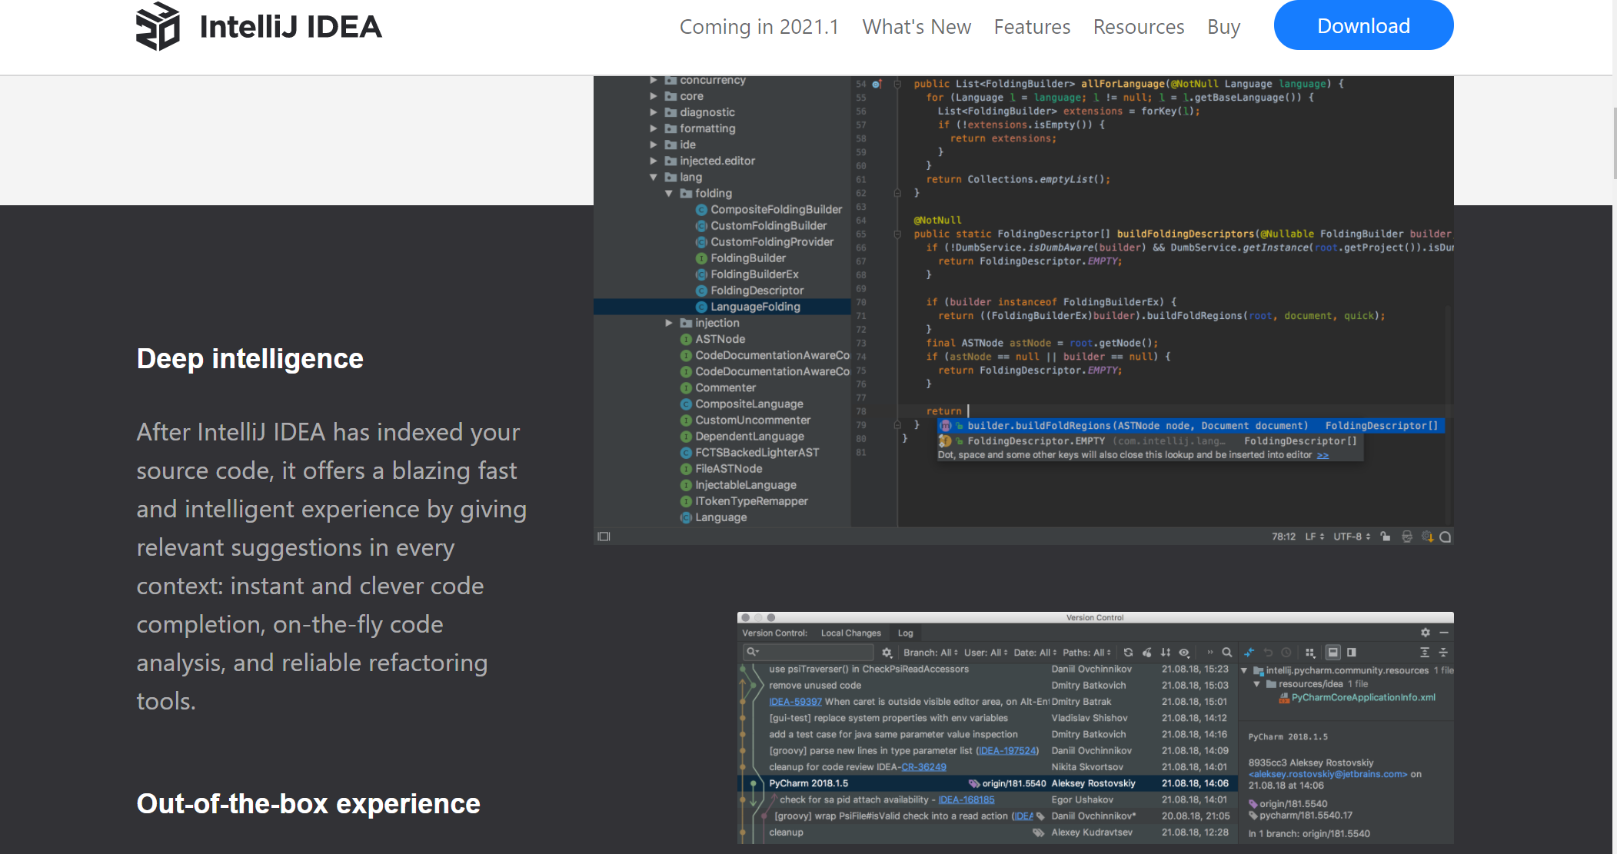The image size is (1617, 854).
Task: Click the 78:12 caret position in status bar
Action: pos(1283,537)
